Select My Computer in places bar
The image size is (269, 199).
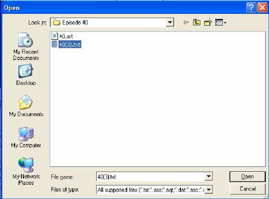(26, 137)
